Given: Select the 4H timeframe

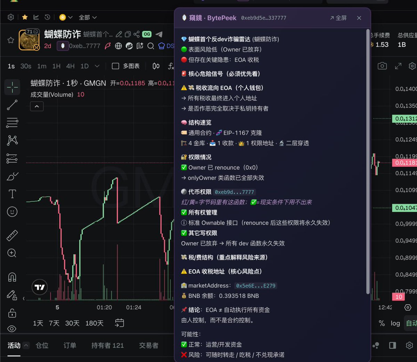Looking at the screenshot, I should pyautogui.click(x=71, y=66).
